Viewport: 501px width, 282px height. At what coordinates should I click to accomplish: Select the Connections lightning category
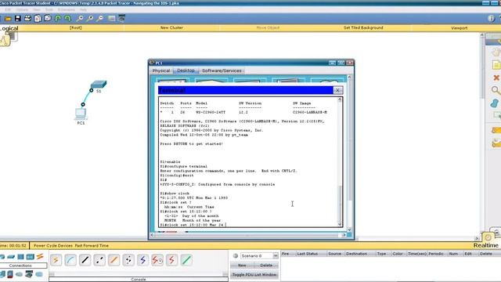(40, 256)
